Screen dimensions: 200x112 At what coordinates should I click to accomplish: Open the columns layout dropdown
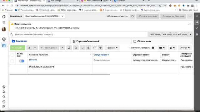162,48
